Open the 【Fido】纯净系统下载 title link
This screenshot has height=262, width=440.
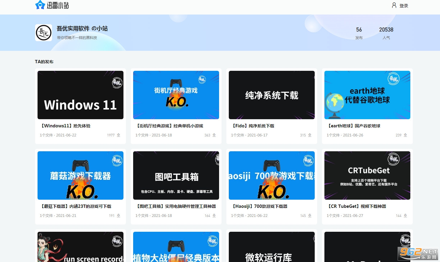(253, 126)
